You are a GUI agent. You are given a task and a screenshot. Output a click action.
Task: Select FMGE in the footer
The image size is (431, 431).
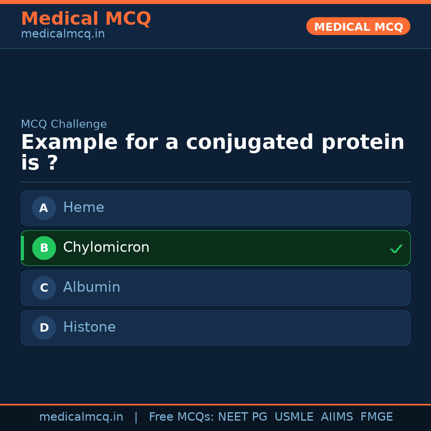(x=376, y=417)
